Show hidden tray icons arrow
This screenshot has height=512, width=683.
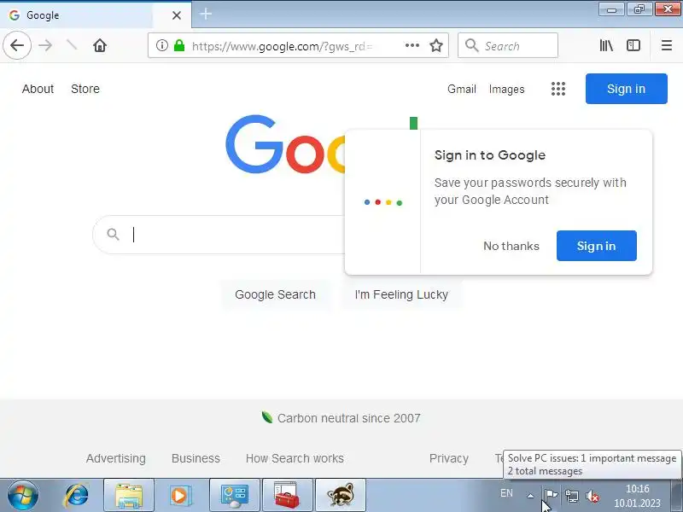(530, 496)
